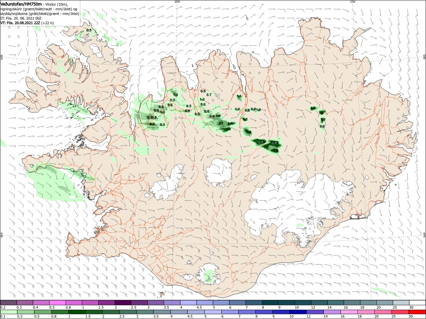
Task: Click the 1.7 precipitation value on the map
Action: coord(313,108)
